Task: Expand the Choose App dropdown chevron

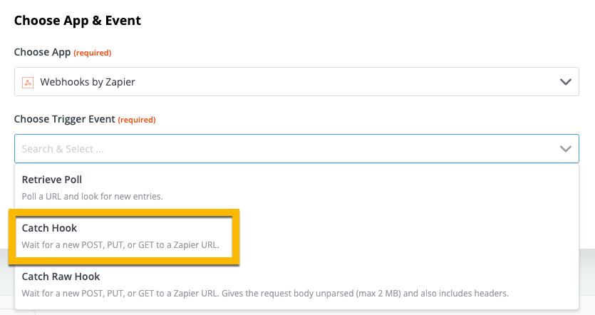Action: click(x=566, y=82)
